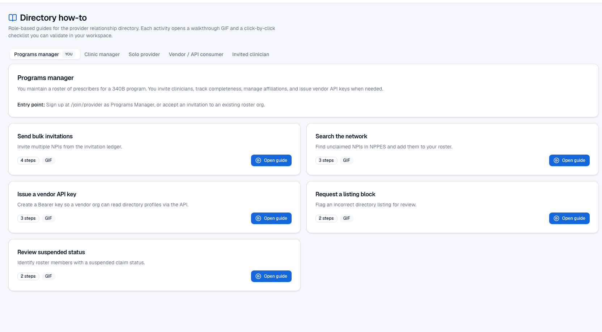Image resolution: width=602 pixels, height=332 pixels.
Task: Click GIF badge in Search the network card
Action: click(347, 160)
